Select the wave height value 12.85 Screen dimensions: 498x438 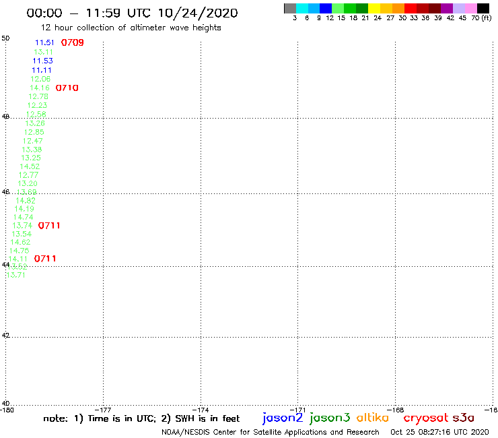click(34, 132)
